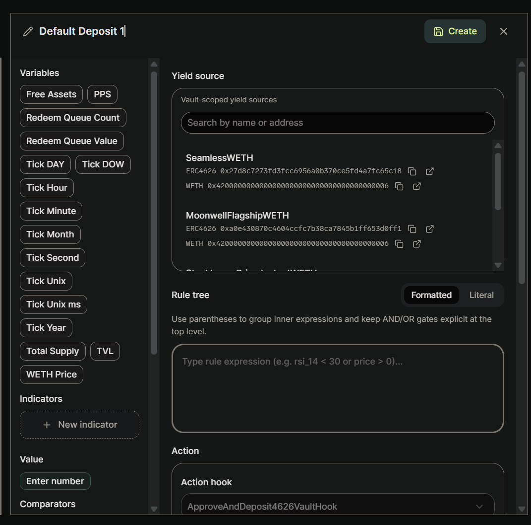Screen dimensions: 531x525
Task: Insert the Tick Month variable
Action: pyautogui.click(x=50, y=234)
